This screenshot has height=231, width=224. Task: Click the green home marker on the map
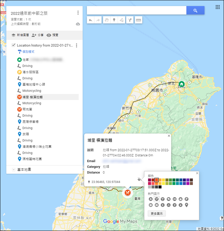coord(182,84)
